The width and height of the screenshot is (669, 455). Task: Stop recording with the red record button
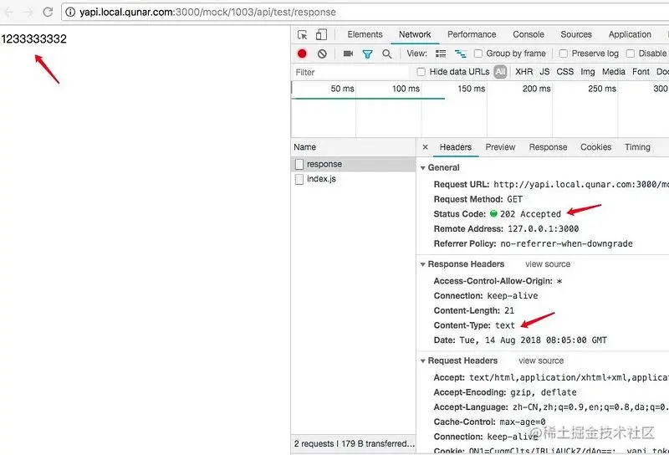tap(302, 54)
